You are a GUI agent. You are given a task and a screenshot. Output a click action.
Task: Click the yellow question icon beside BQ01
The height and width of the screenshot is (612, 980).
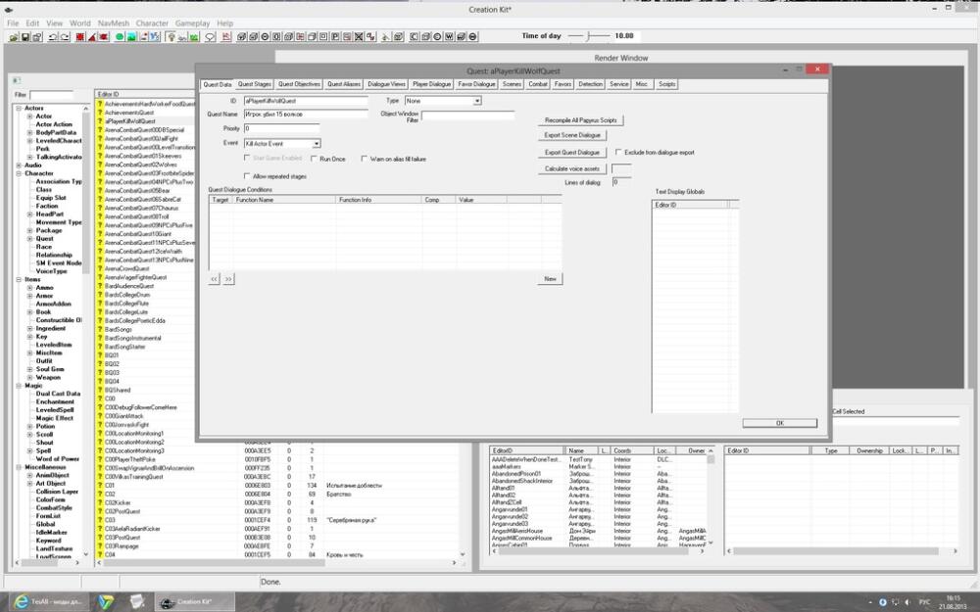99,355
